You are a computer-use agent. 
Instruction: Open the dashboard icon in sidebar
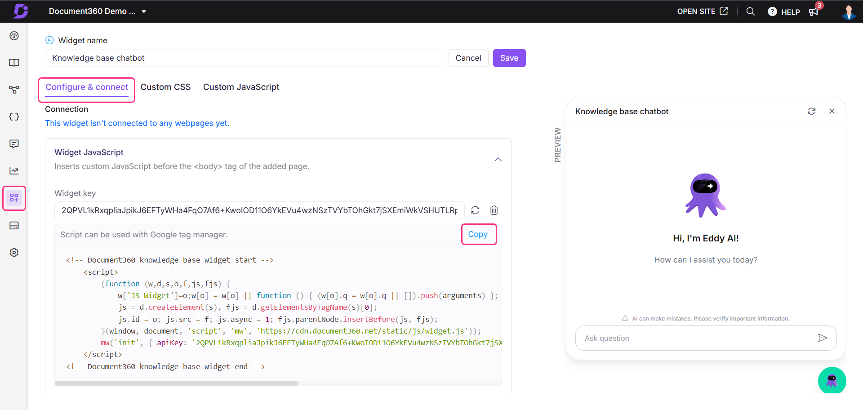click(14, 36)
